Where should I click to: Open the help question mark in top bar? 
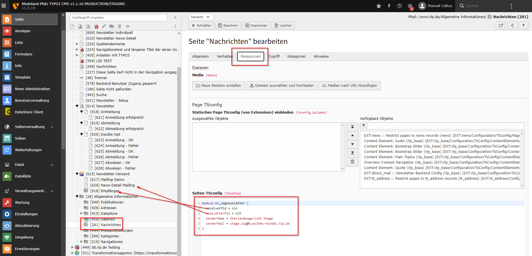coord(400,6)
